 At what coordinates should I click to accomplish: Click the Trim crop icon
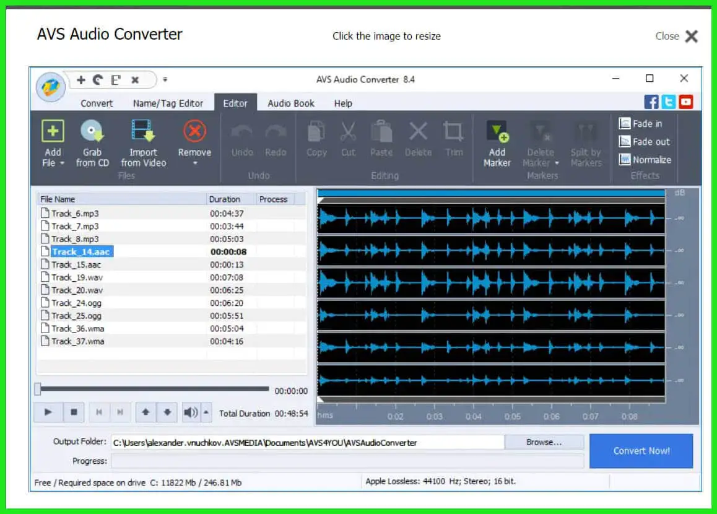454,132
